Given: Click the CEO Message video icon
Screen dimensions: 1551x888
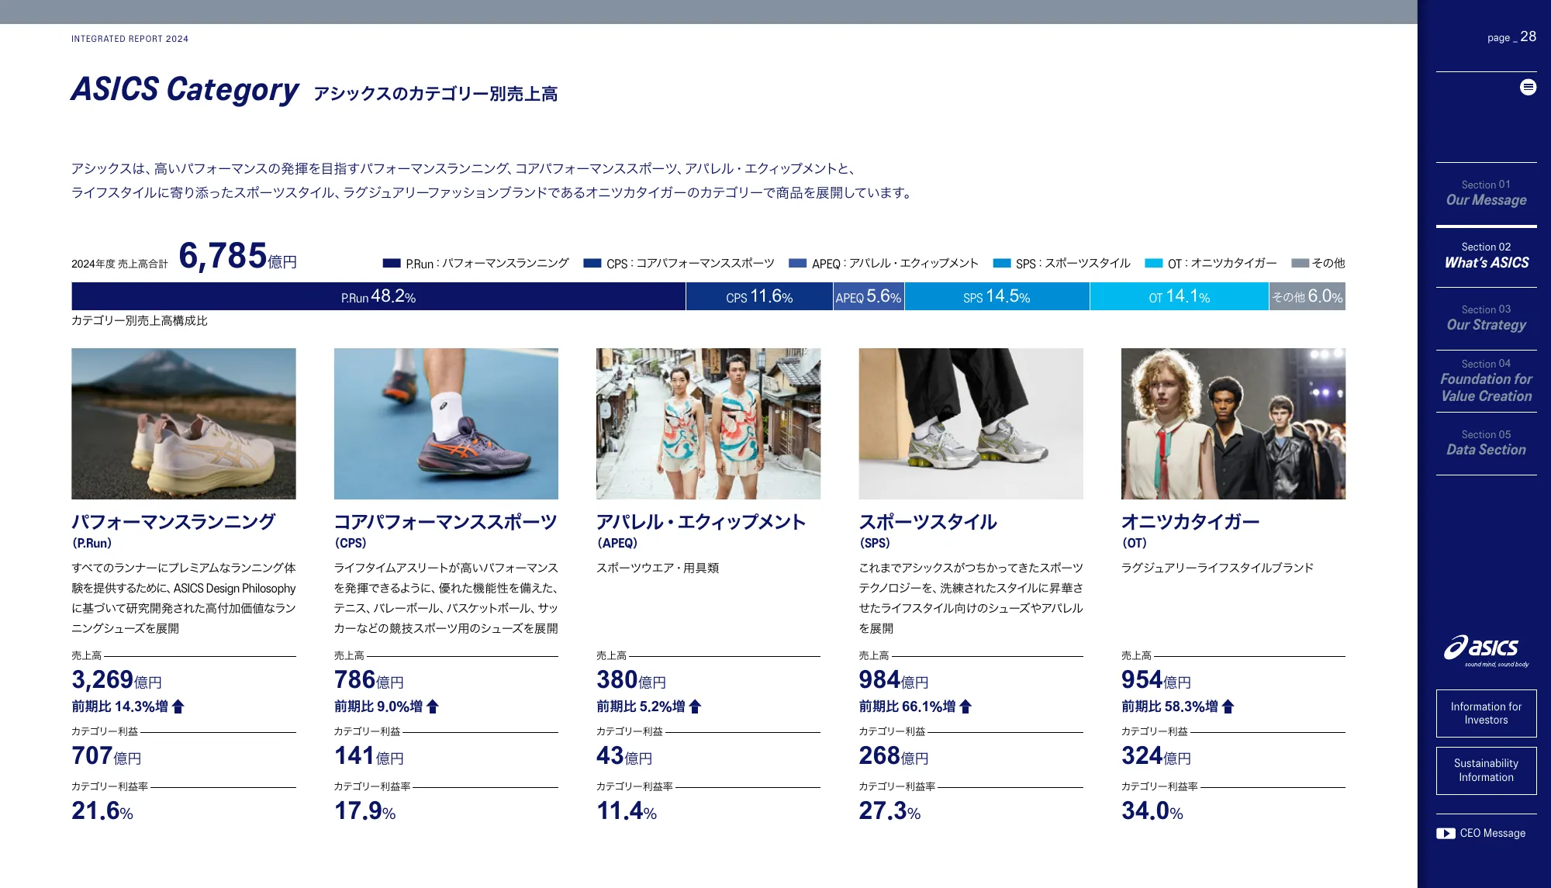Looking at the screenshot, I should click(x=1446, y=833).
